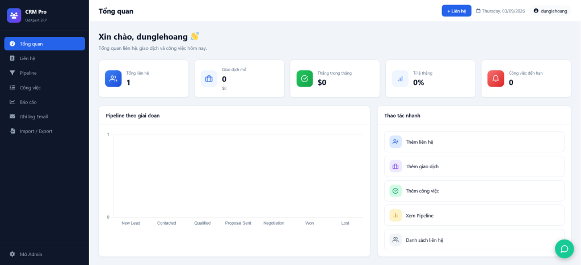The width and height of the screenshot is (581, 265).
Task: Click the Tỉ lệ thắng bar chart icon
Action: pyautogui.click(x=400, y=79)
